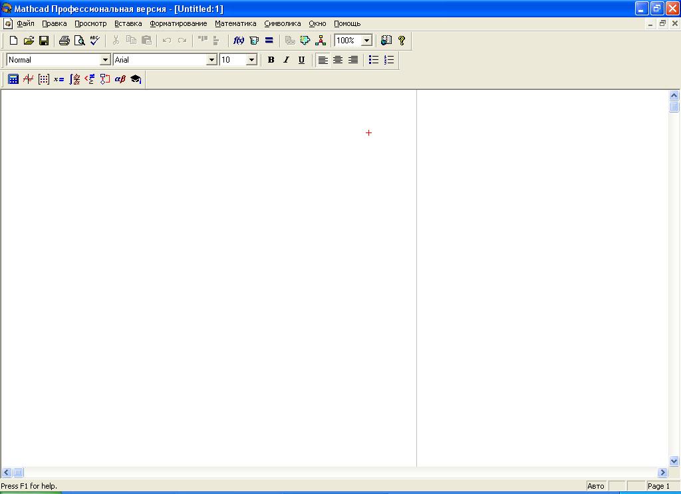
Task: Save the worksheet with floppy disk icon
Action: (44, 41)
